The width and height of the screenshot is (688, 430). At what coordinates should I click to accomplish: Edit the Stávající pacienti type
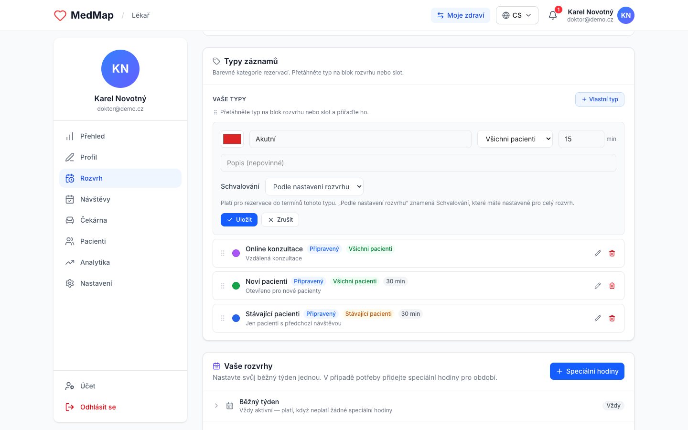click(598, 318)
